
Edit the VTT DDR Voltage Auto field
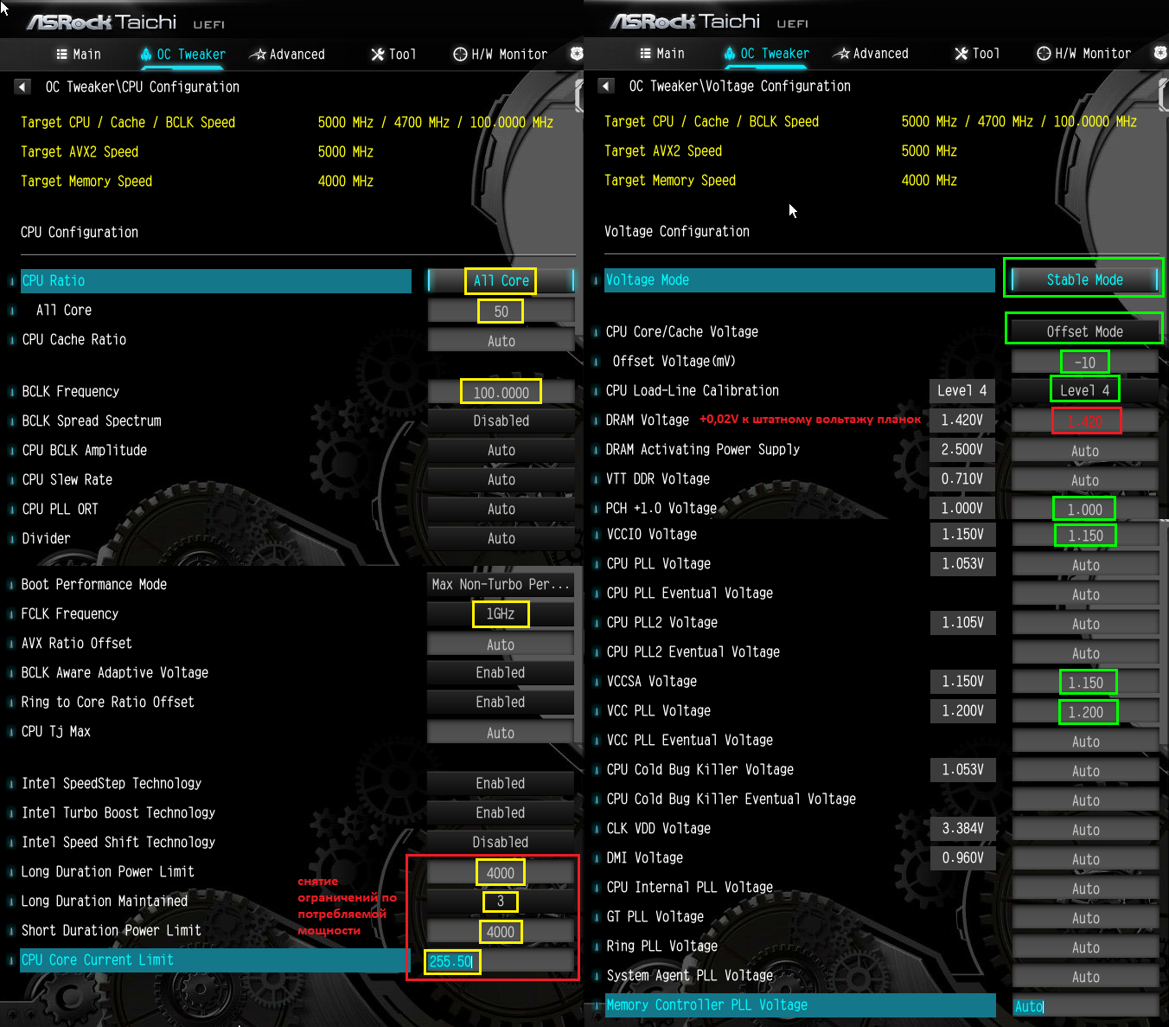[x=1084, y=480]
